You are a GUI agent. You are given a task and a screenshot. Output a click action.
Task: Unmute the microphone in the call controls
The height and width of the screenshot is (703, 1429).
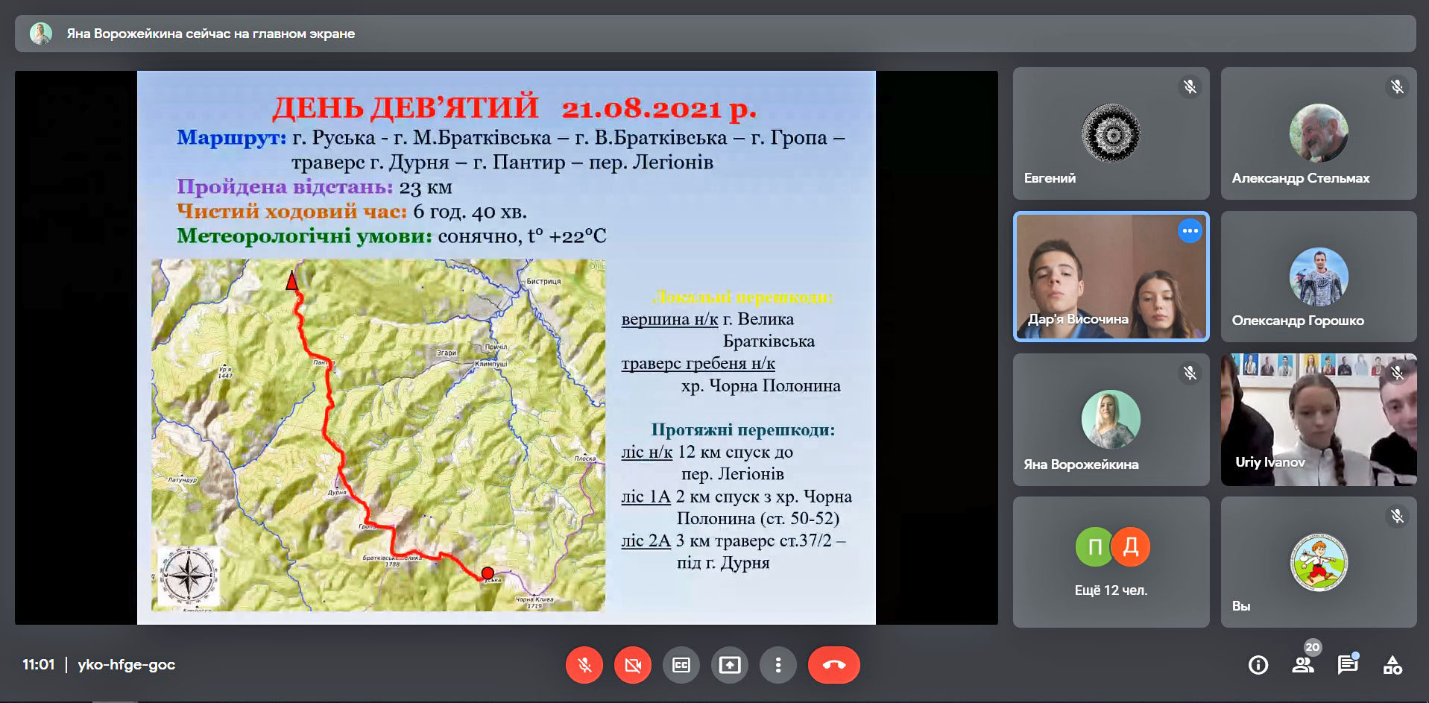coord(584,665)
